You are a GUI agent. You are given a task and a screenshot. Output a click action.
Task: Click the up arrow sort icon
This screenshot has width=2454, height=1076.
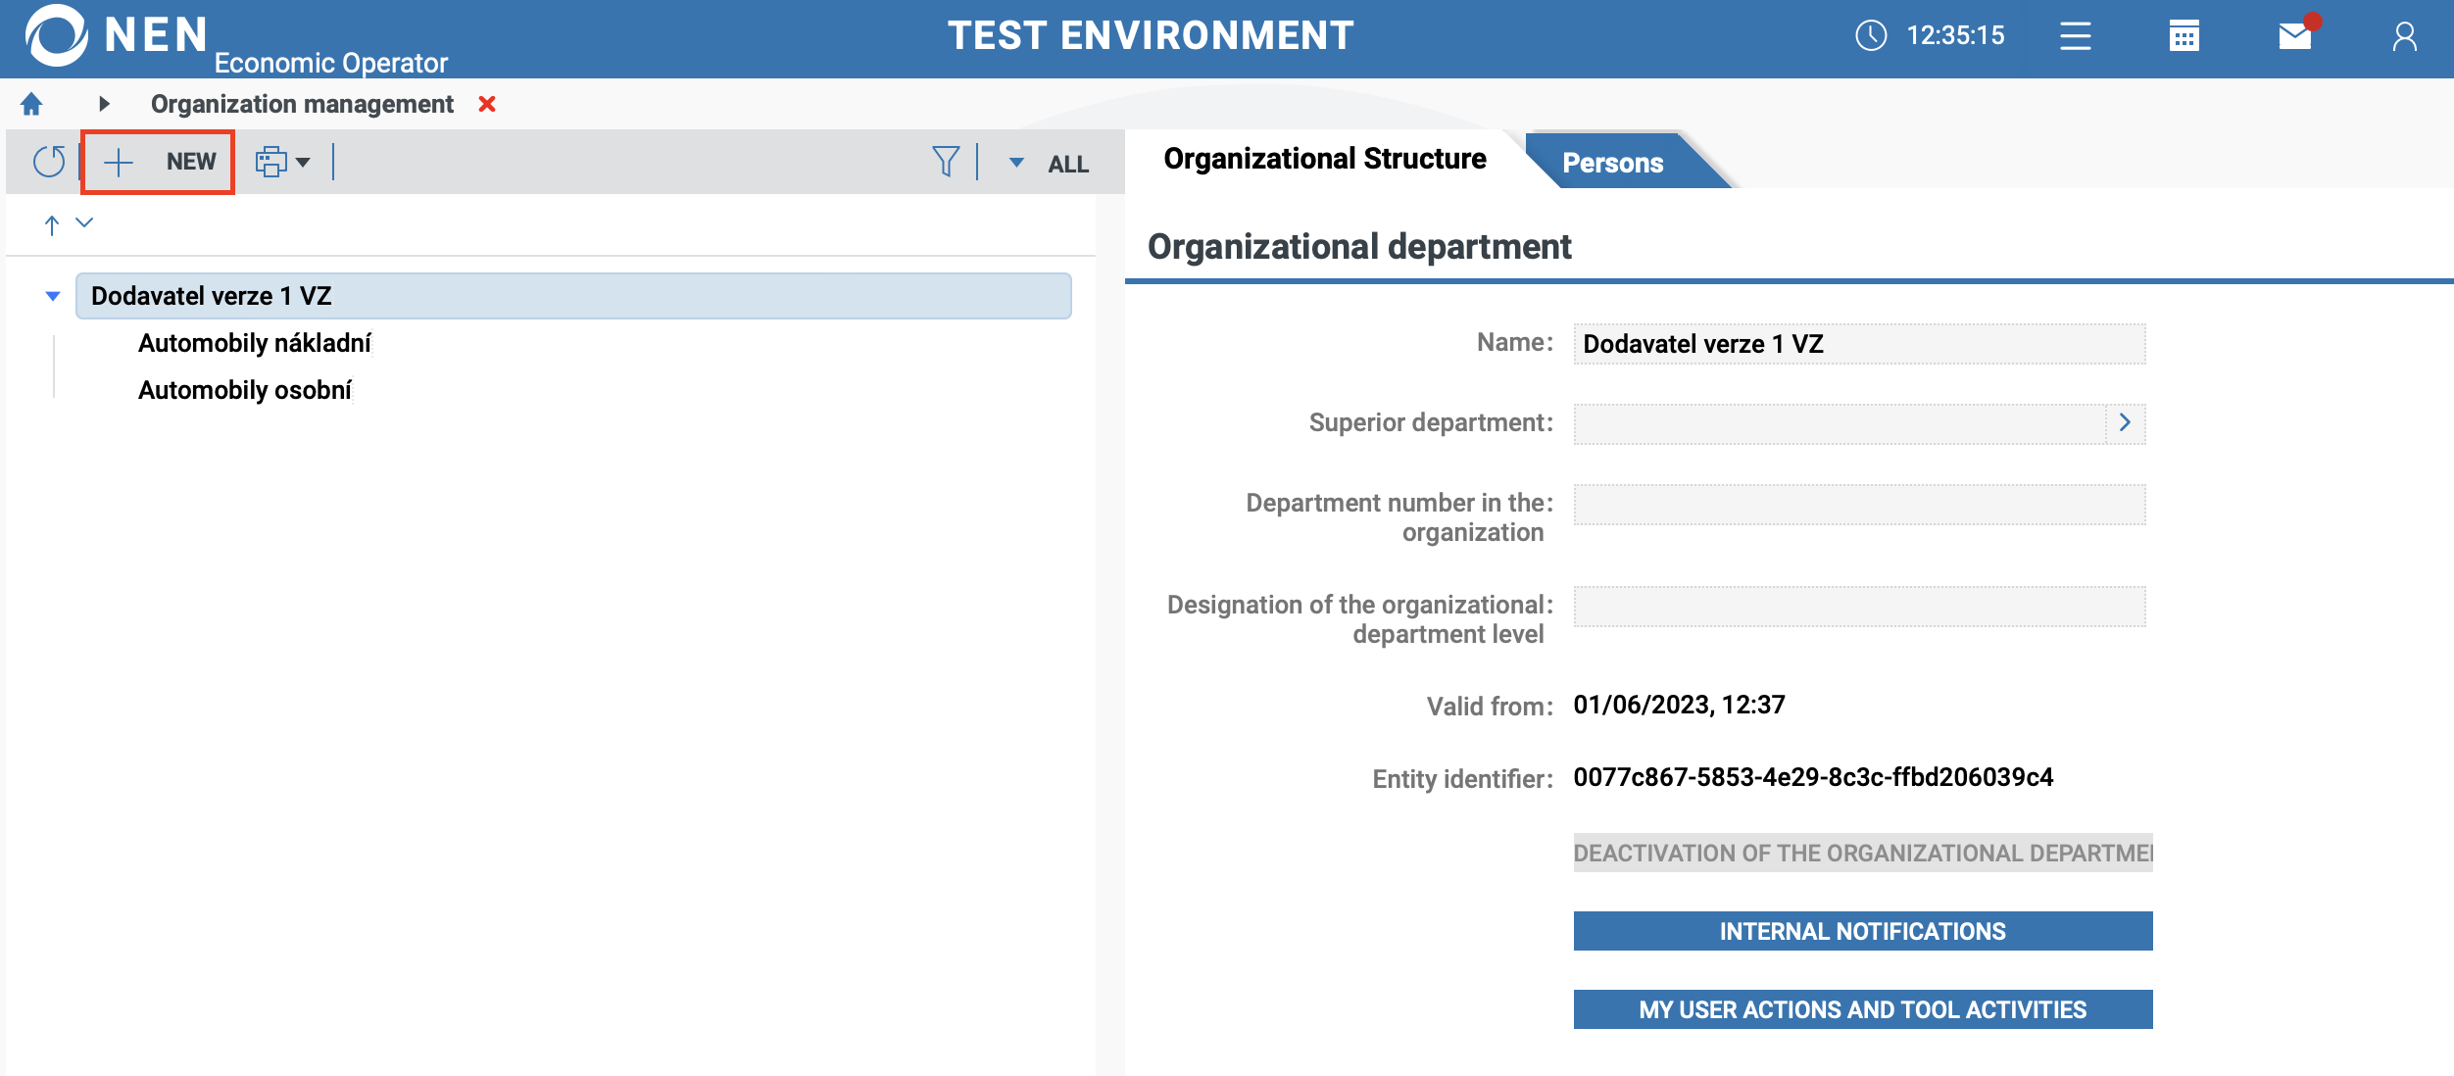(x=52, y=224)
